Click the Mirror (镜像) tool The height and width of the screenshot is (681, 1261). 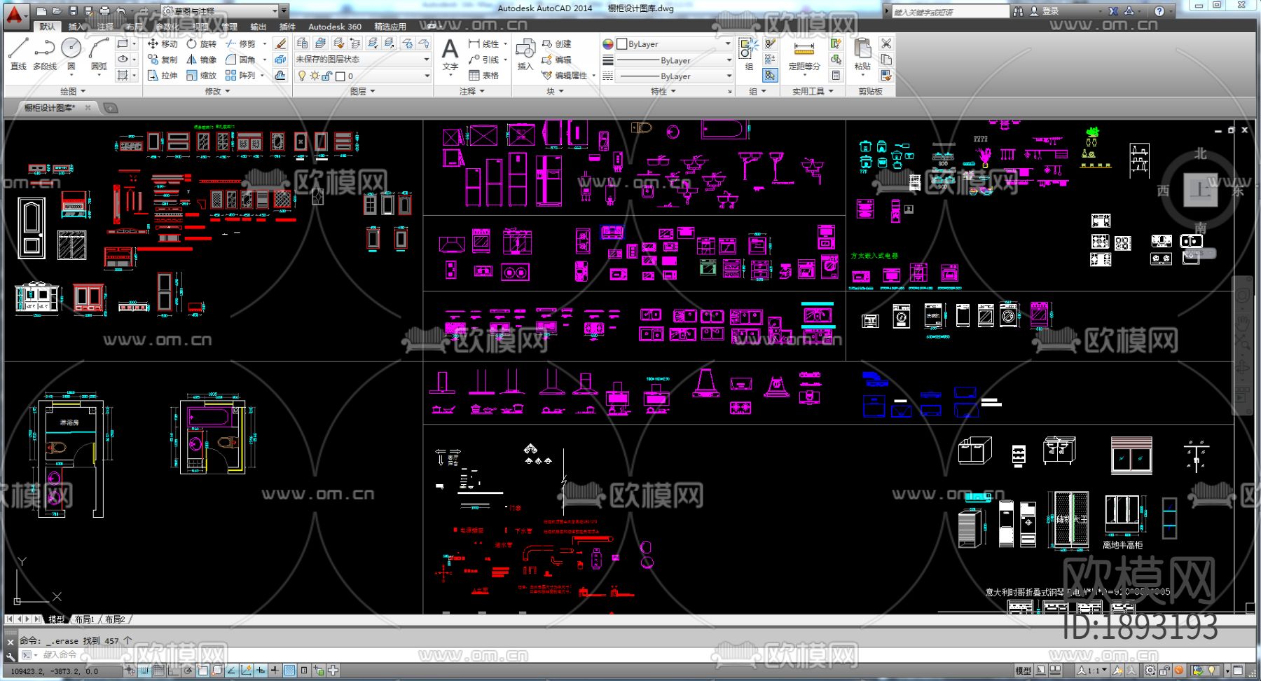[201, 60]
